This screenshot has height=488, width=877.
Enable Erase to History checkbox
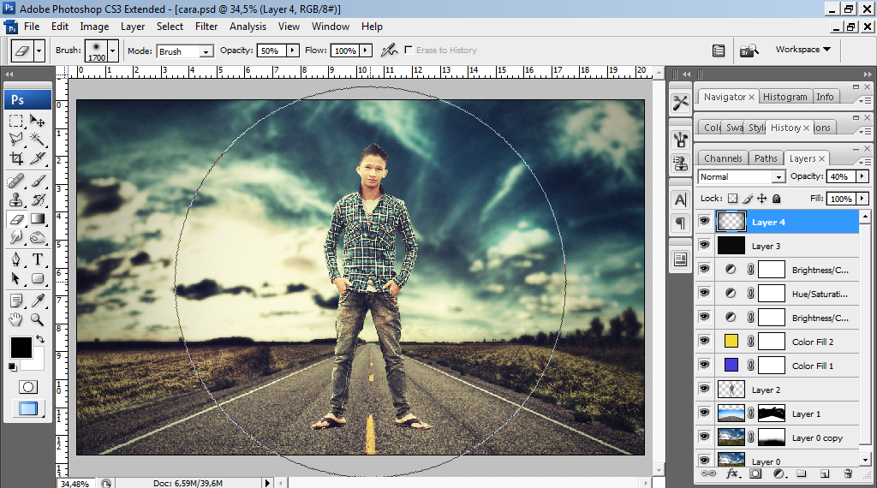(x=409, y=50)
